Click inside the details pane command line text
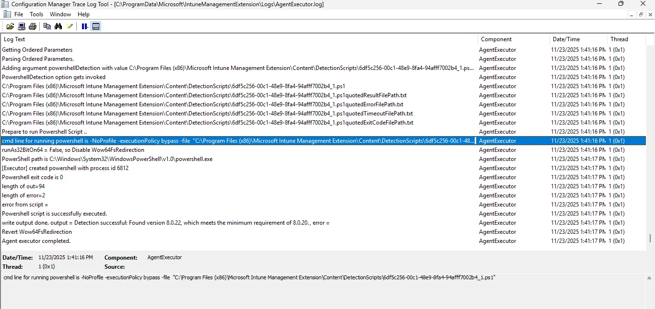The image size is (655, 309). 249,277
